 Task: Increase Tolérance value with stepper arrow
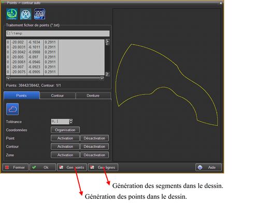click(71, 120)
